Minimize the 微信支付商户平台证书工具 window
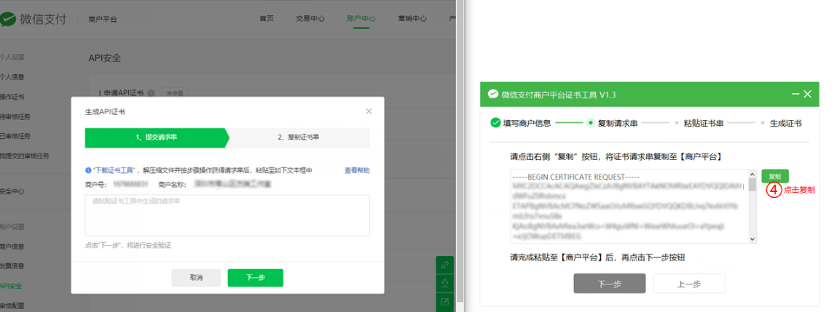The height and width of the screenshot is (312, 834). click(795, 95)
